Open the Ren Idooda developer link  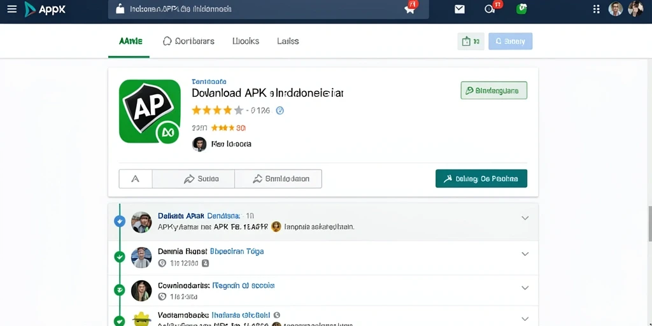tap(231, 144)
